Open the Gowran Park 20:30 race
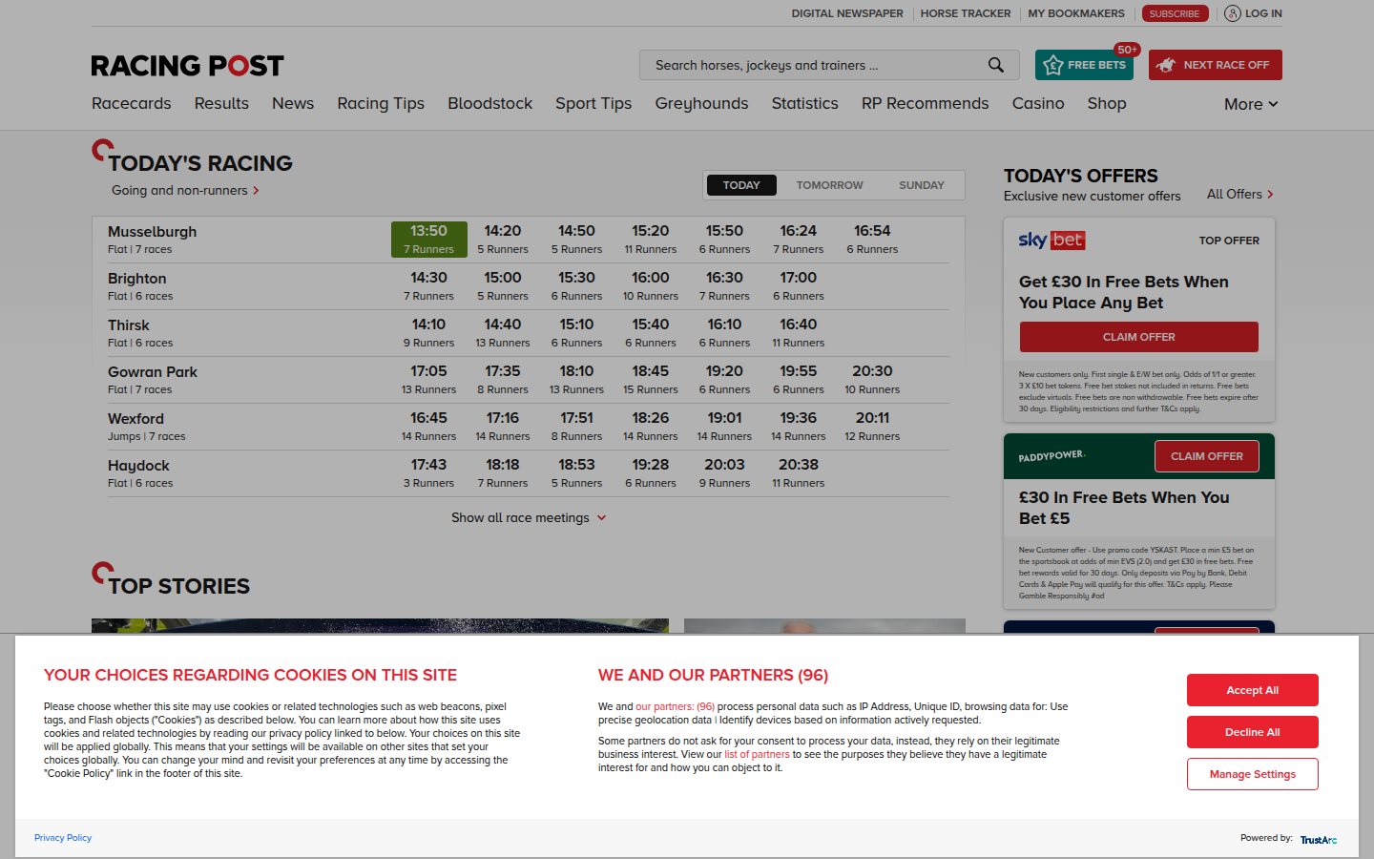The height and width of the screenshot is (859, 1374). [x=872, y=380]
